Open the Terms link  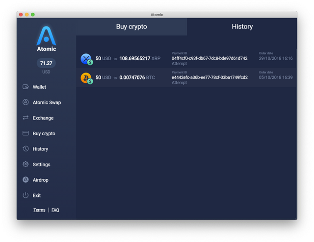(39, 210)
